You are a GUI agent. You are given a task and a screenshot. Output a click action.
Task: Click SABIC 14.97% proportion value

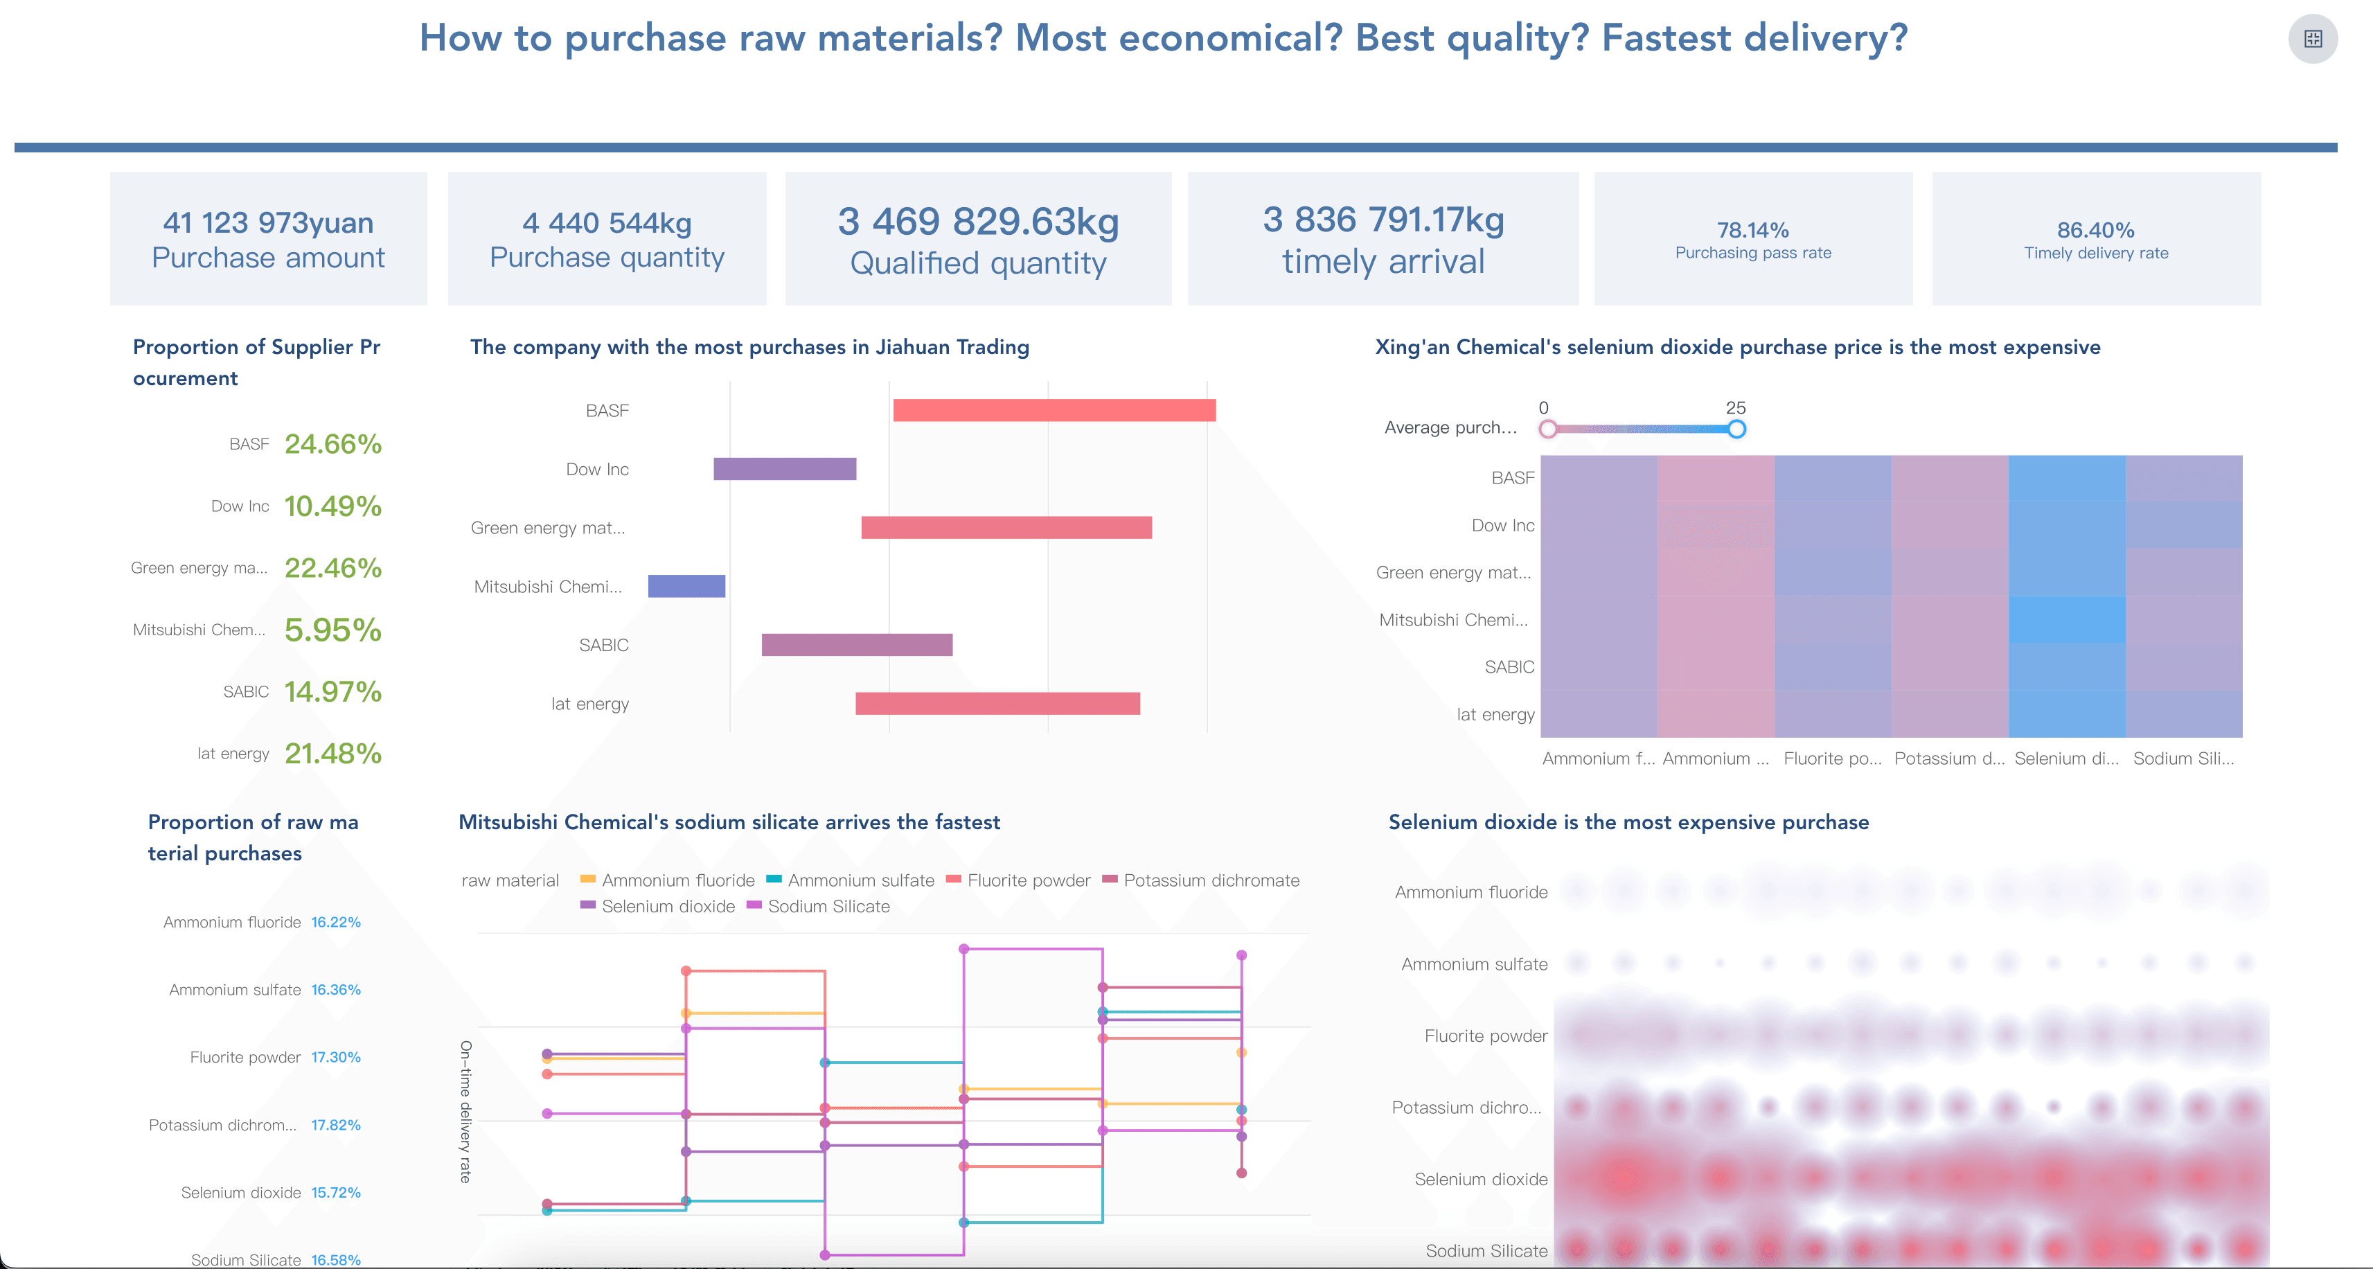(x=332, y=691)
